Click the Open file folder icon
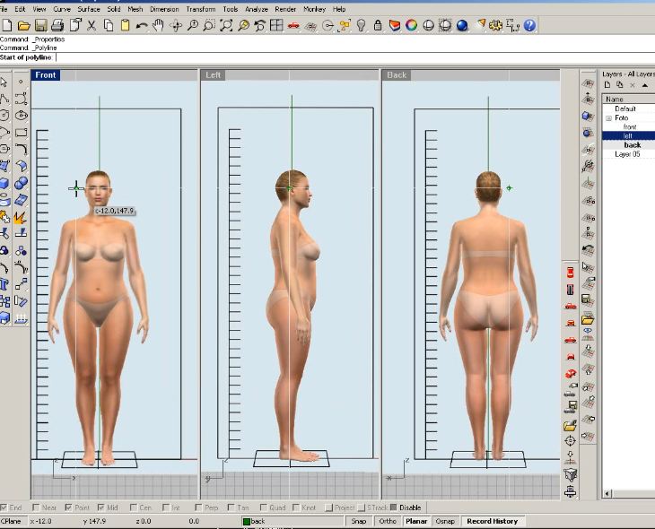This screenshot has width=655, height=529. click(x=23, y=26)
